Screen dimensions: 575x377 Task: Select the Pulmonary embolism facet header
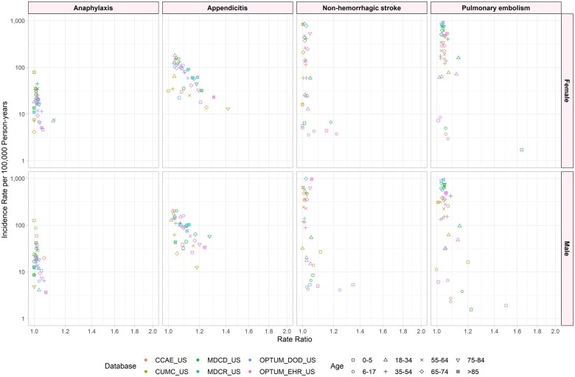[x=496, y=7]
